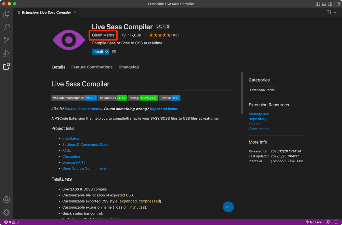The image size is (342, 225).
Task: Click Last updated date 2022/5/20 7:04:37
Action: 285,156
